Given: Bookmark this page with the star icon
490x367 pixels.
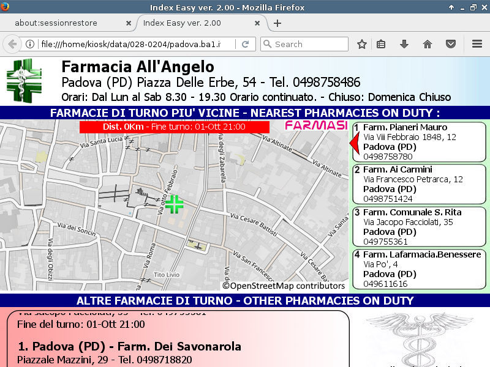Looking at the screenshot, I should (x=362, y=44).
